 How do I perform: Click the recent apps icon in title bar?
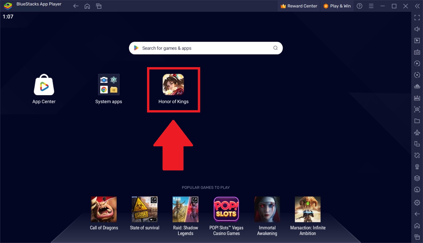(99, 6)
